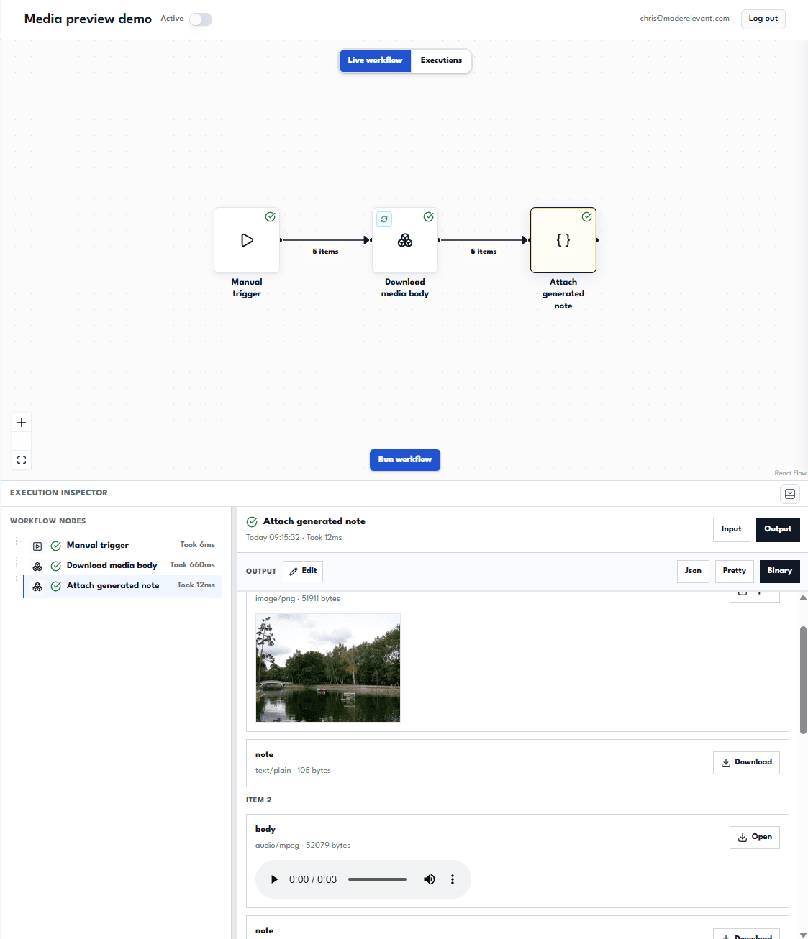Download the note text file
The width and height of the screenshot is (808, 939).
(746, 762)
